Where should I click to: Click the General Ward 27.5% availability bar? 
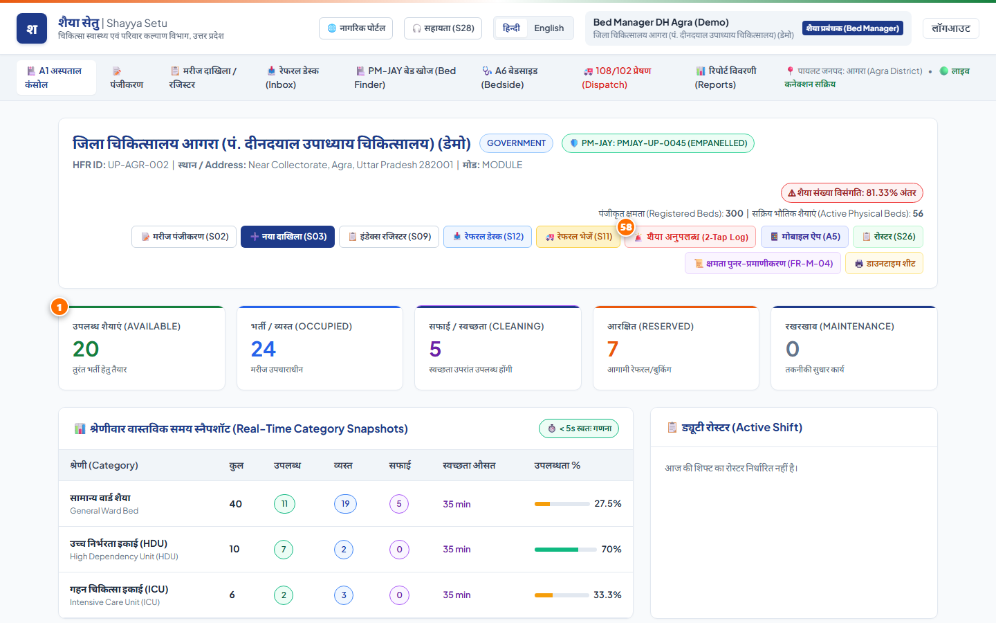coord(561,504)
